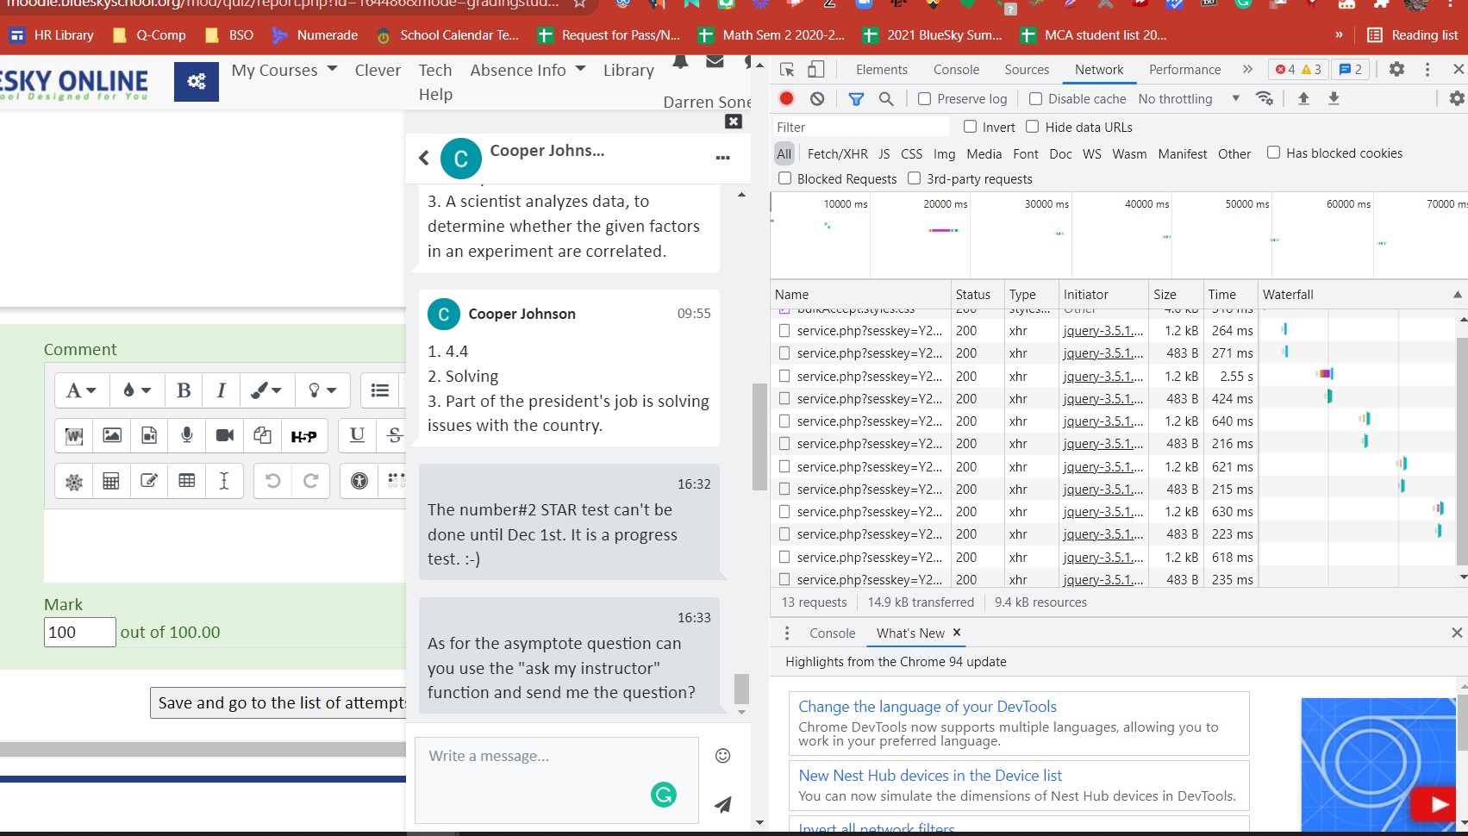This screenshot has width=1468, height=836.
Task: Click the network Filter text field
Action: pyautogui.click(x=861, y=127)
